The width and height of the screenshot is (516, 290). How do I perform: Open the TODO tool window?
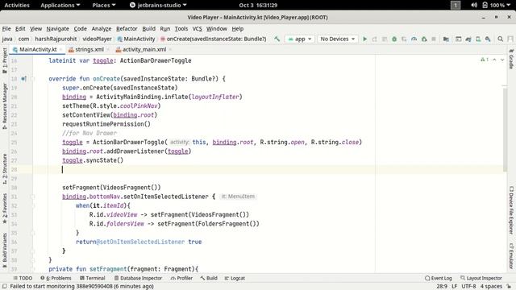[x=23, y=278]
